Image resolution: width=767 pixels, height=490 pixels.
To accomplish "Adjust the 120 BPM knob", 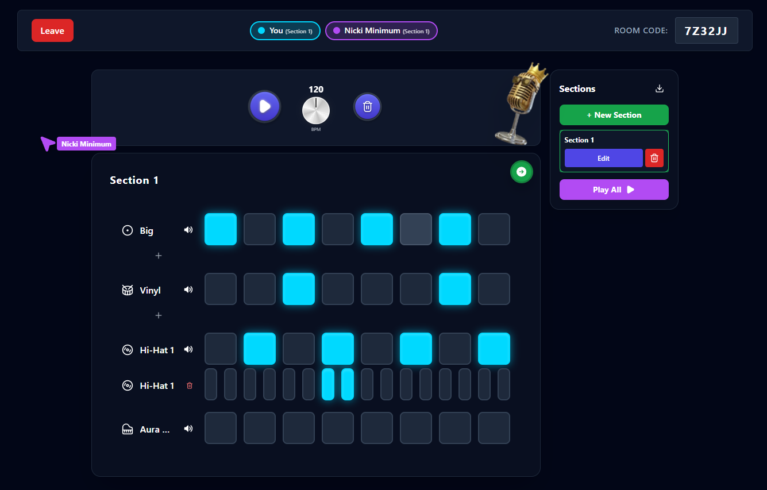I will pos(316,111).
